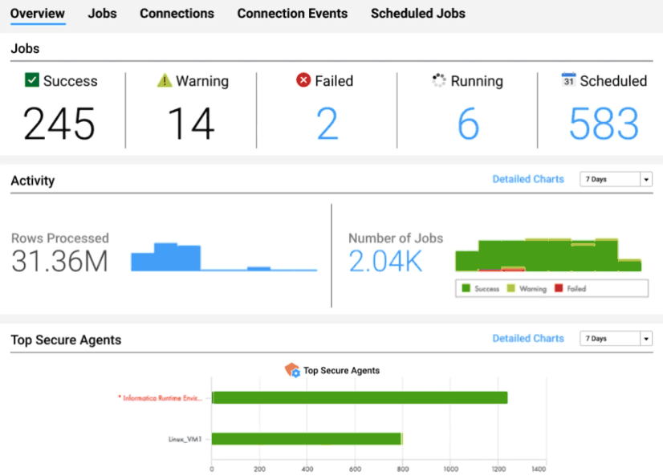663x476 pixels.
Task: Click the Top Secure Agents chart icon
Action: click(x=292, y=370)
